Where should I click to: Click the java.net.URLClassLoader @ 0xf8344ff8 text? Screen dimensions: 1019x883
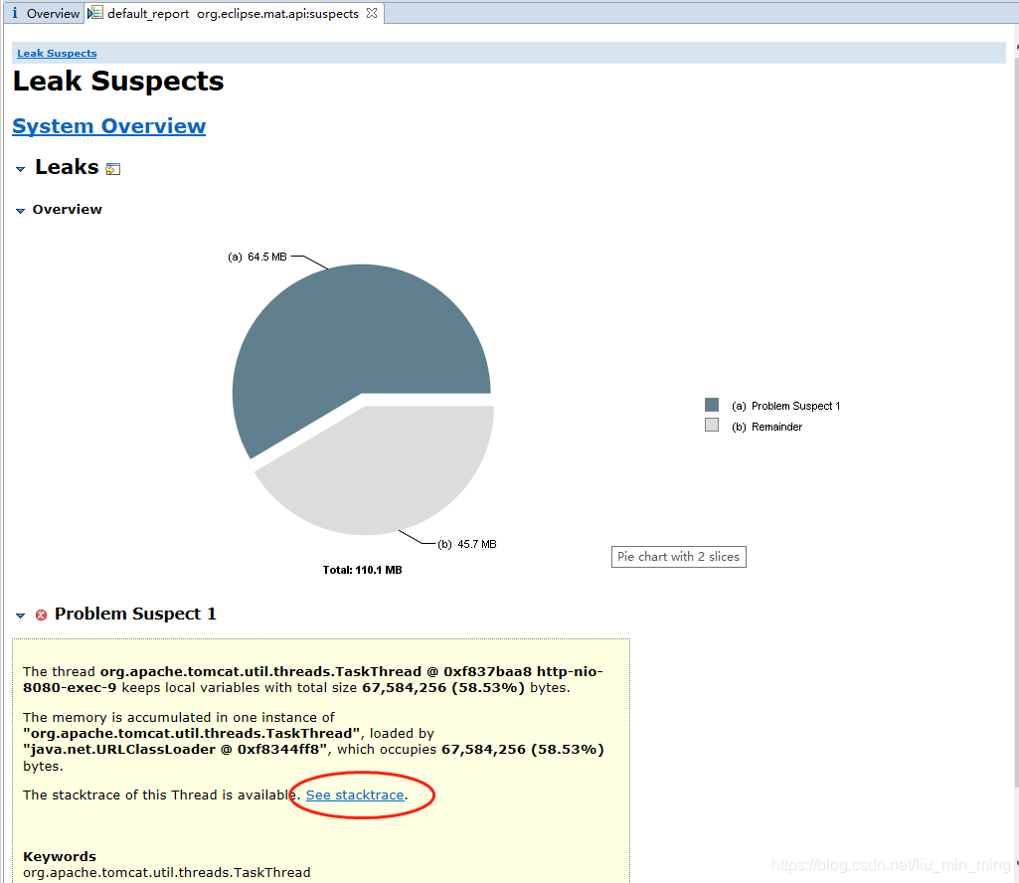tap(175, 750)
